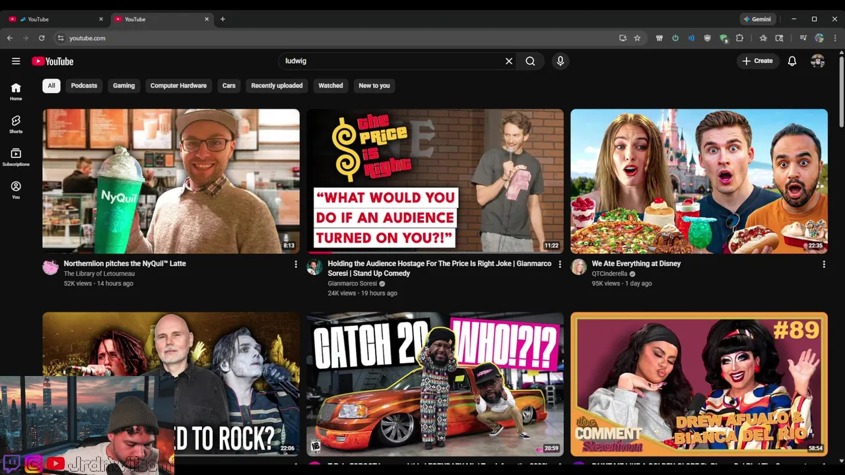Close the second YouTube tab

click(x=207, y=19)
